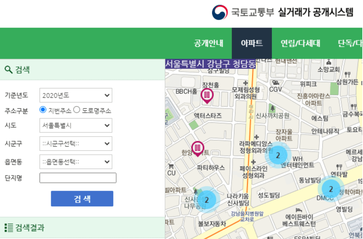Click the 국토교통부 logo emblem
363x239 pixels.
click(x=220, y=12)
